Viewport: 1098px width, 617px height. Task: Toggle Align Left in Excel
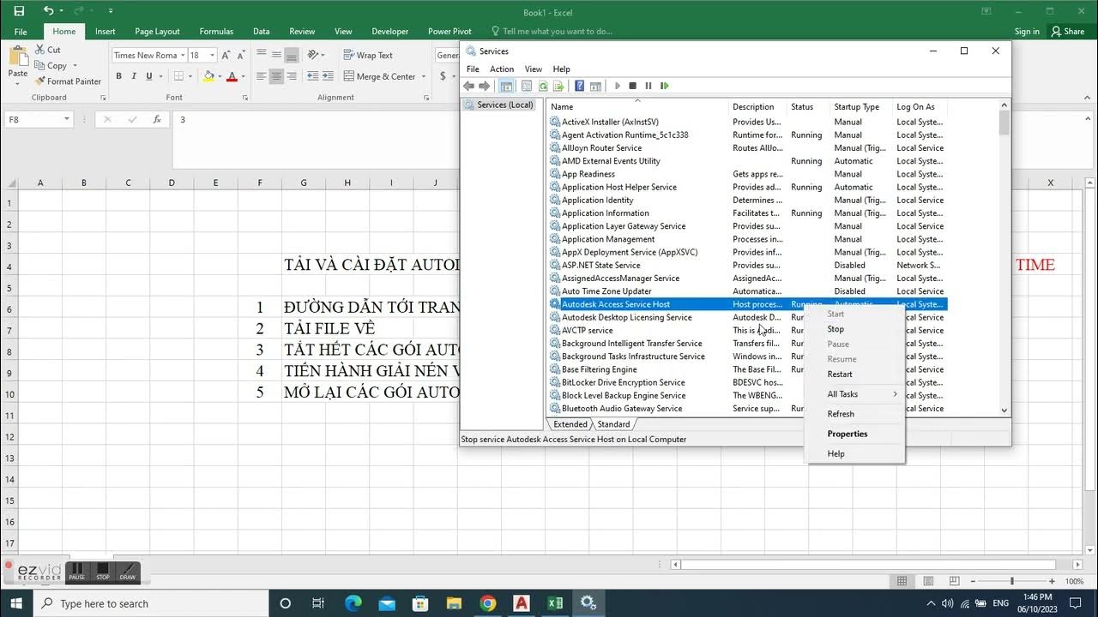(x=261, y=76)
